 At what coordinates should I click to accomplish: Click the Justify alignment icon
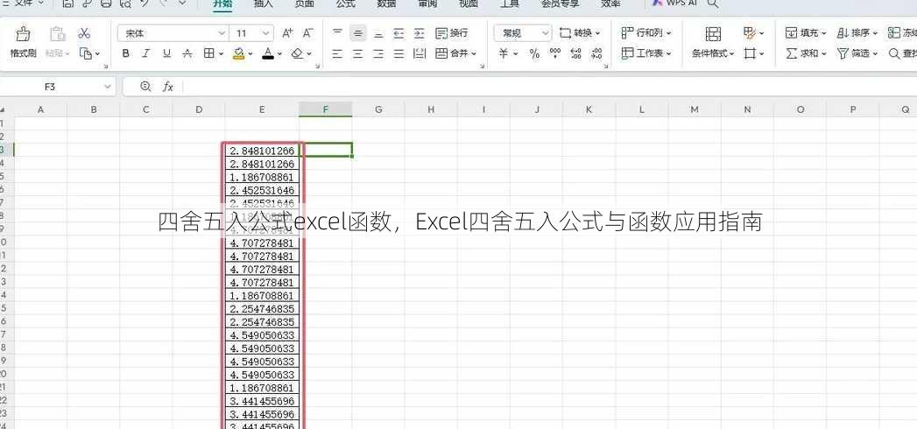(399, 53)
